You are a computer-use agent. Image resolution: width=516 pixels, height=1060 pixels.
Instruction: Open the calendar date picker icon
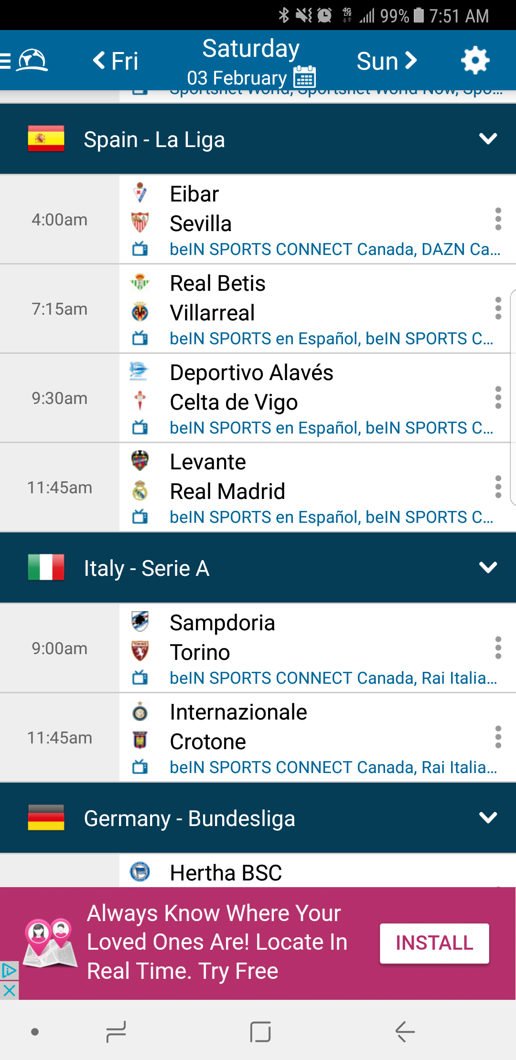305,77
